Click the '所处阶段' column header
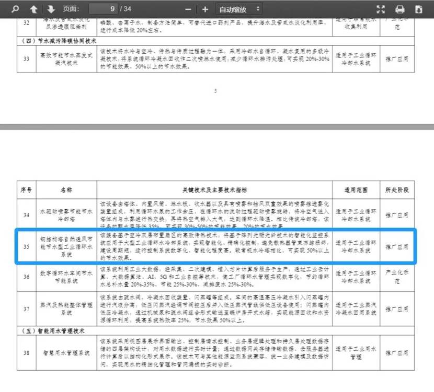The image size is (434, 392). 397,190
